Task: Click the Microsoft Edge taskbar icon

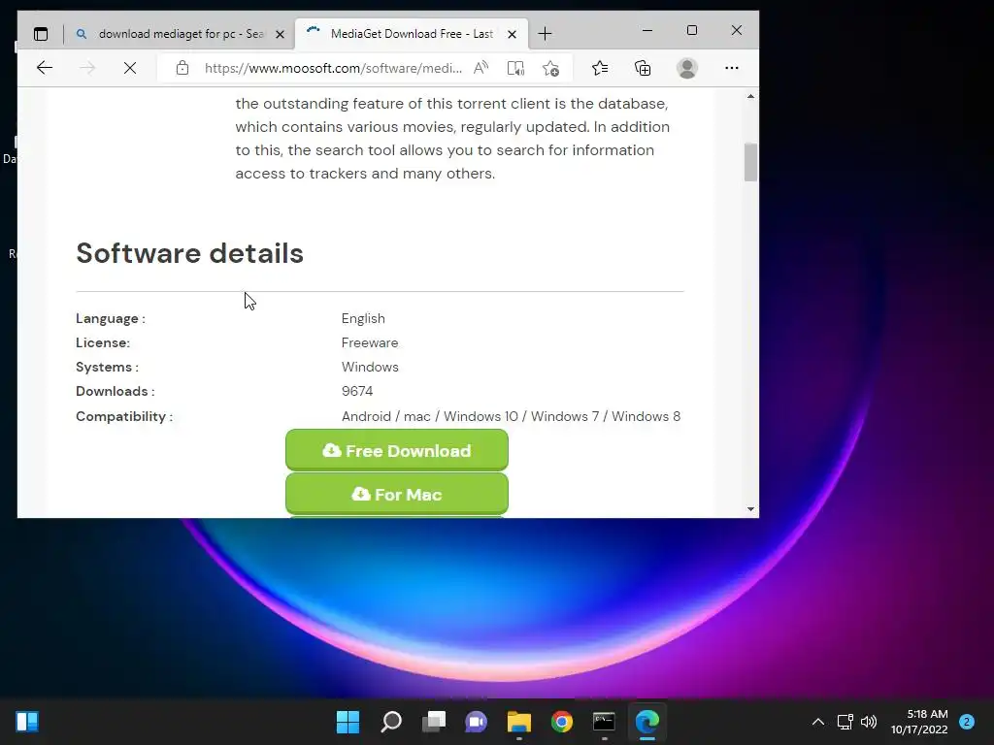Action: [647, 722]
